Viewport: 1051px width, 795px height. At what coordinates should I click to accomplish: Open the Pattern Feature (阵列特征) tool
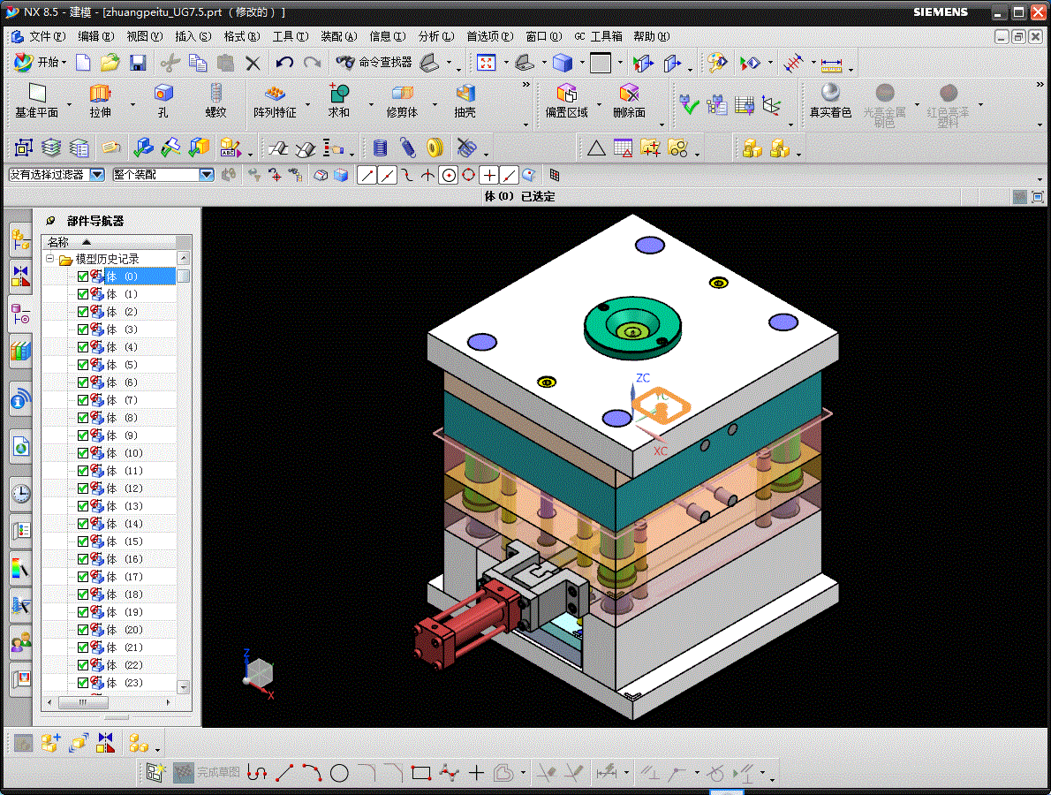click(275, 102)
